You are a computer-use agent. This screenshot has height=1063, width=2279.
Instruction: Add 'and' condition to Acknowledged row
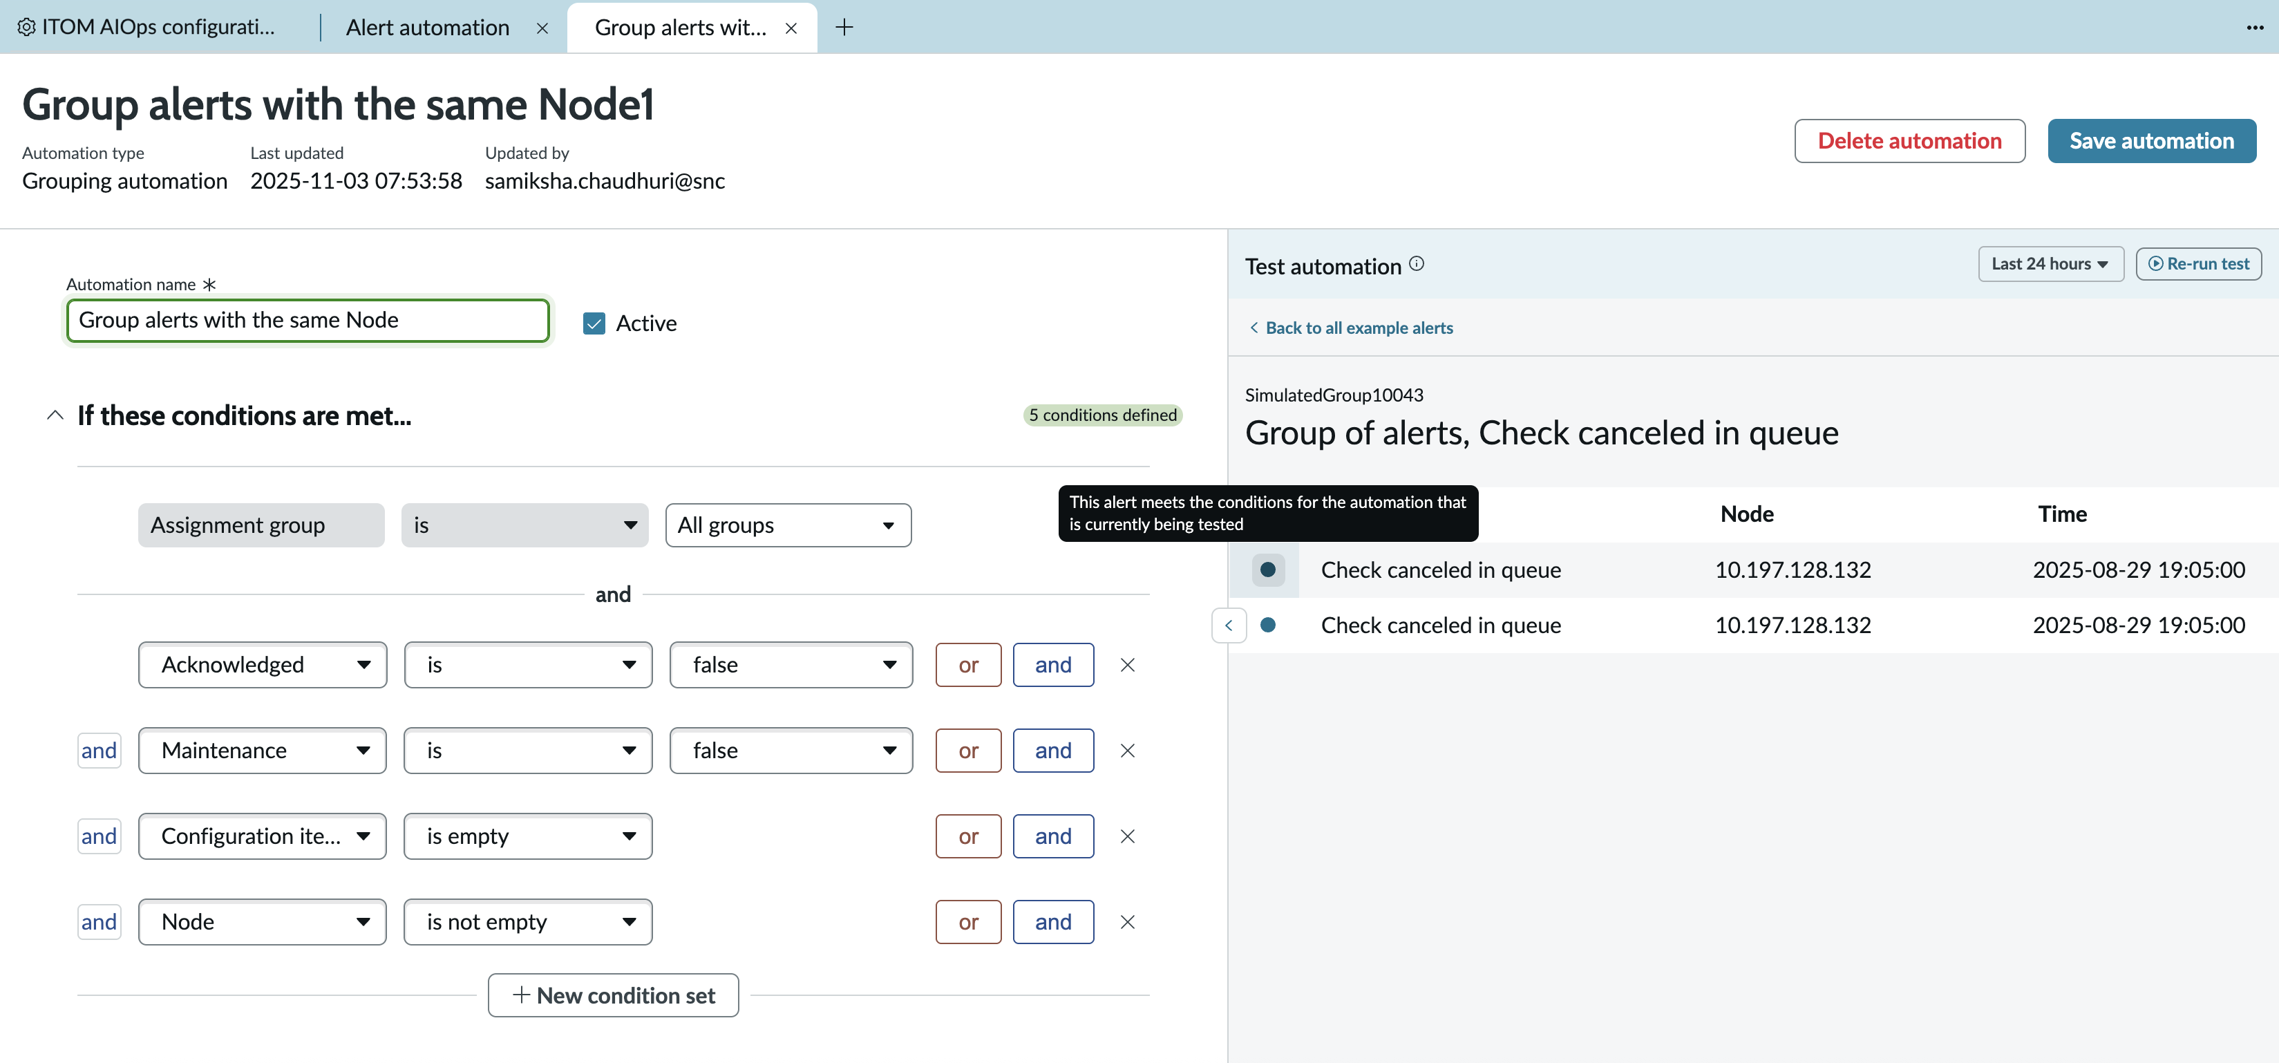[x=1053, y=665]
